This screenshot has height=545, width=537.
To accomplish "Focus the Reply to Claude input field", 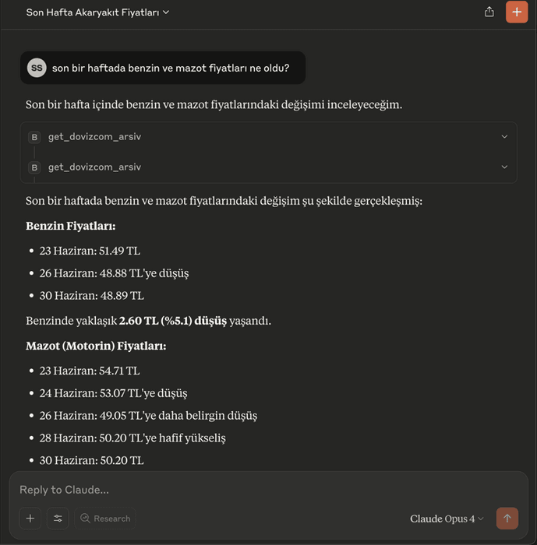I will click(x=268, y=490).
